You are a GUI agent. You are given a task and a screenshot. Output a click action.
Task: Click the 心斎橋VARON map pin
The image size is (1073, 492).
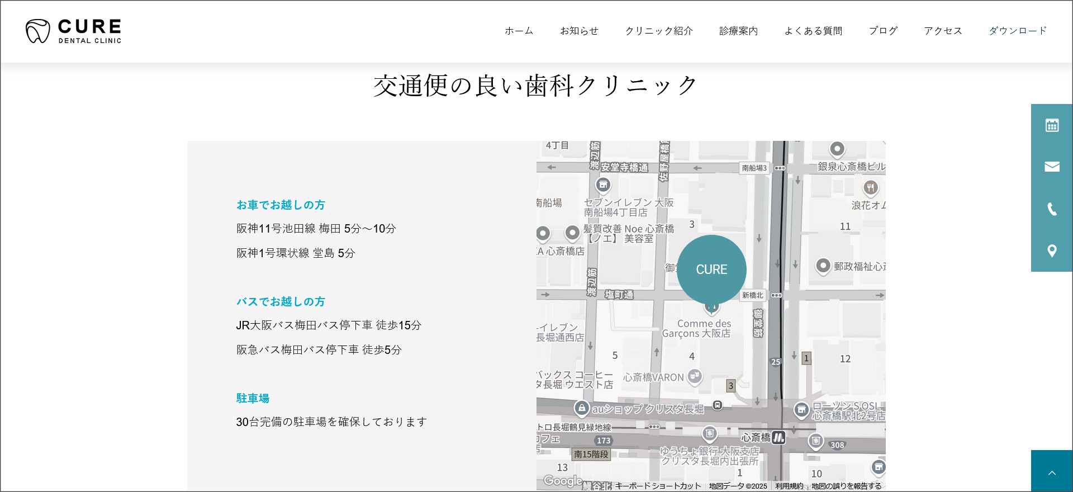tap(695, 376)
